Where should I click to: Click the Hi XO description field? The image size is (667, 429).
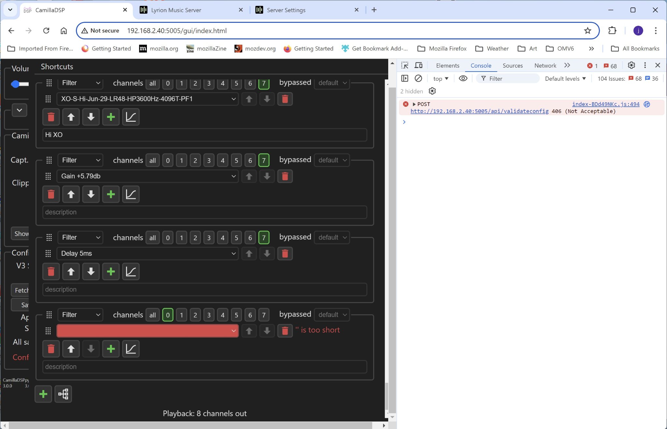(x=205, y=135)
